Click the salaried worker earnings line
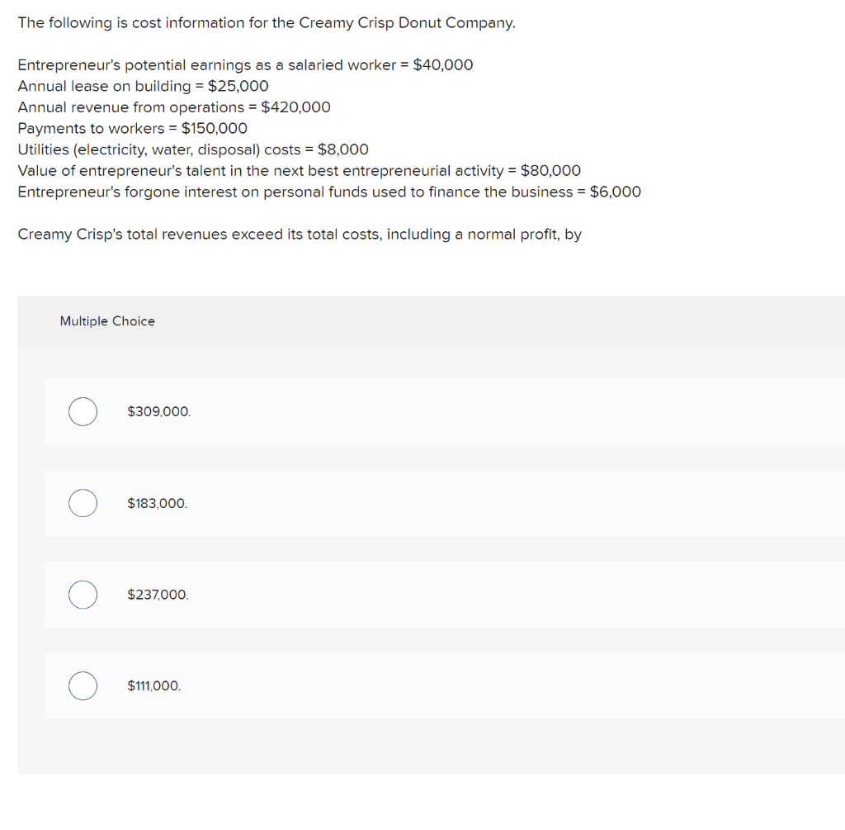 pos(245,64)
